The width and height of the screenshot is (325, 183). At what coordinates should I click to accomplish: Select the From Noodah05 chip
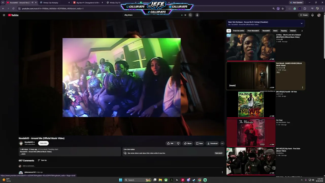[253, 31]
